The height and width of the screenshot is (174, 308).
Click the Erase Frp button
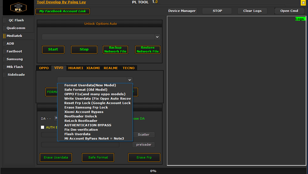[144, 157]
